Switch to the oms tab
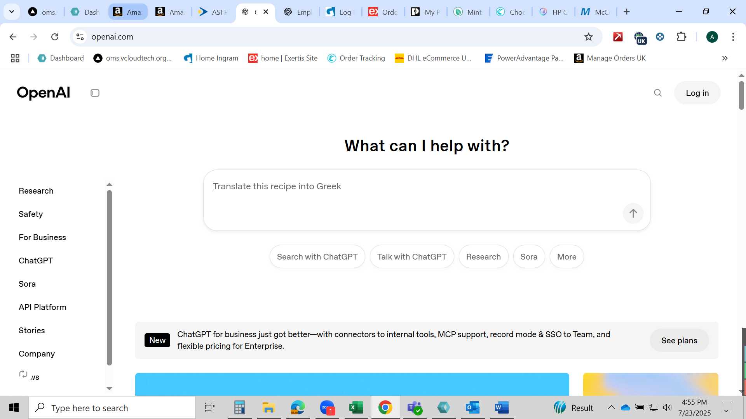 tap(43, 12)
